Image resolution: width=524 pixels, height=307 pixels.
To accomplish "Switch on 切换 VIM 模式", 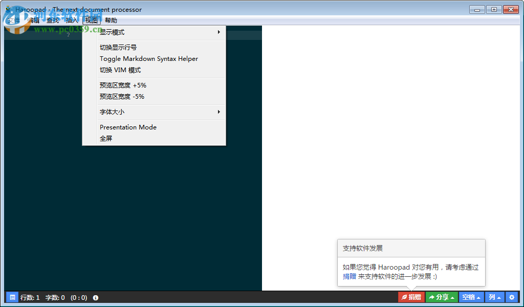I will 118,70.
